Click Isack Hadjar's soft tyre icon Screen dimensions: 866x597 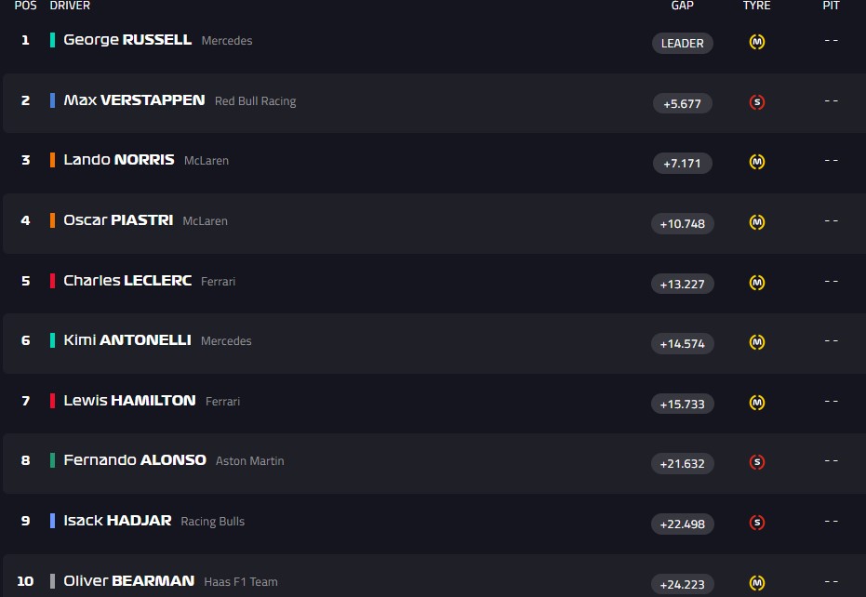[757, 523]
